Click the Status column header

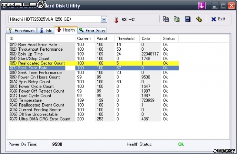click(x=170, y=38)
